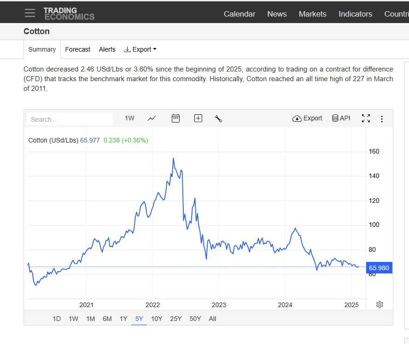Click the plus compare icon
The width and height of the screenshot is (409, 344).
point(198,119)
